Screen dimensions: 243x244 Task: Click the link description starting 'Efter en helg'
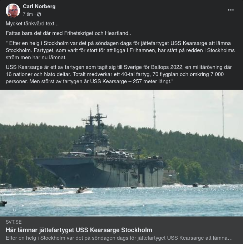119,238
